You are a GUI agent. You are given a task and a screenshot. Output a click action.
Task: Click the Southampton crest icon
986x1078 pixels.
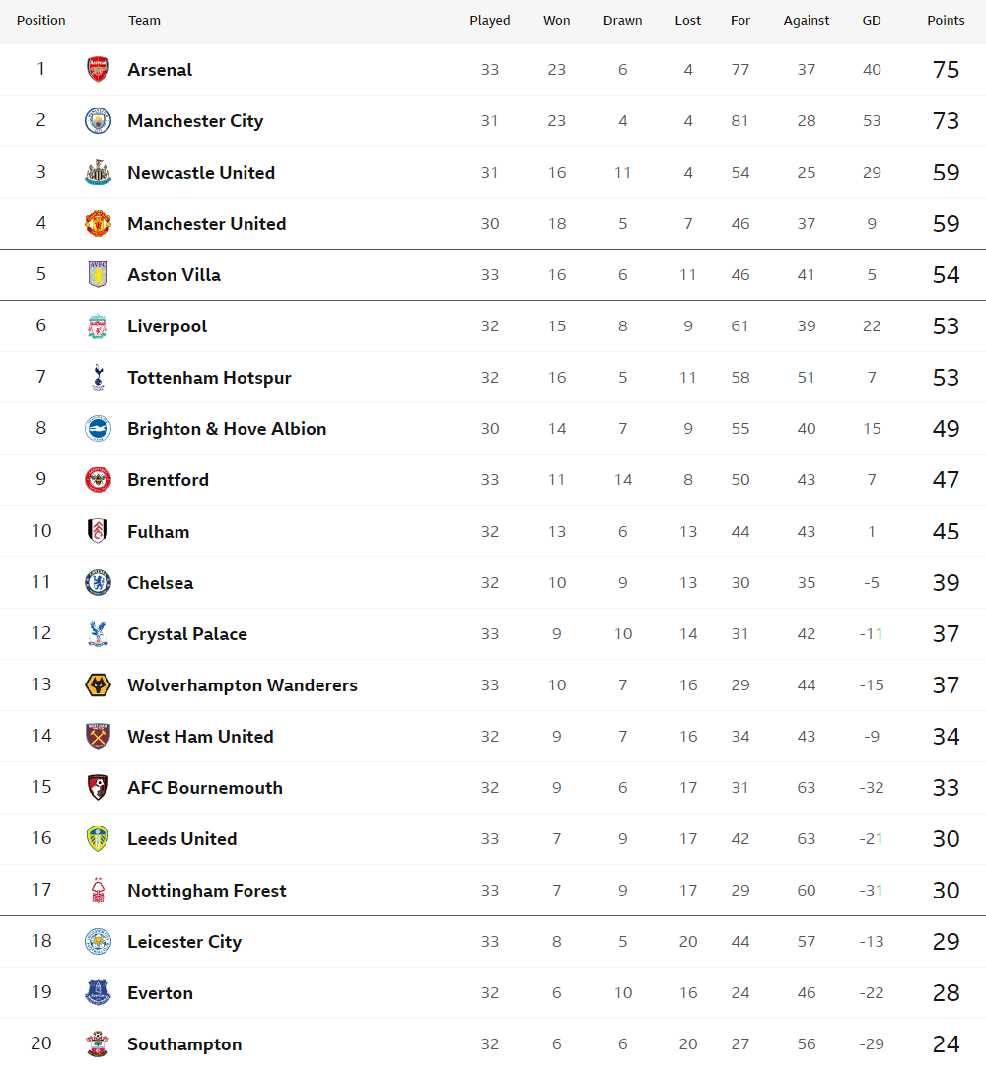point(98,1043)
